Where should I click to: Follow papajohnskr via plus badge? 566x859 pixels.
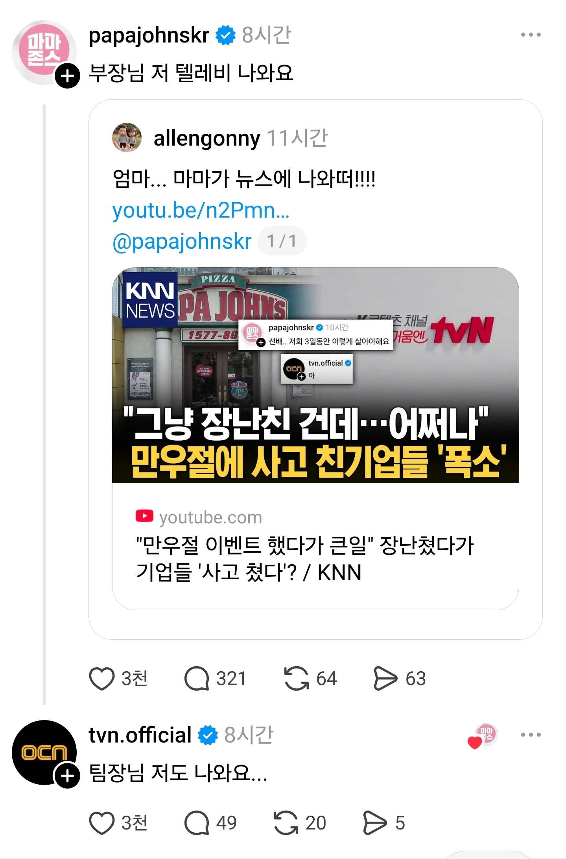(68, 75)
